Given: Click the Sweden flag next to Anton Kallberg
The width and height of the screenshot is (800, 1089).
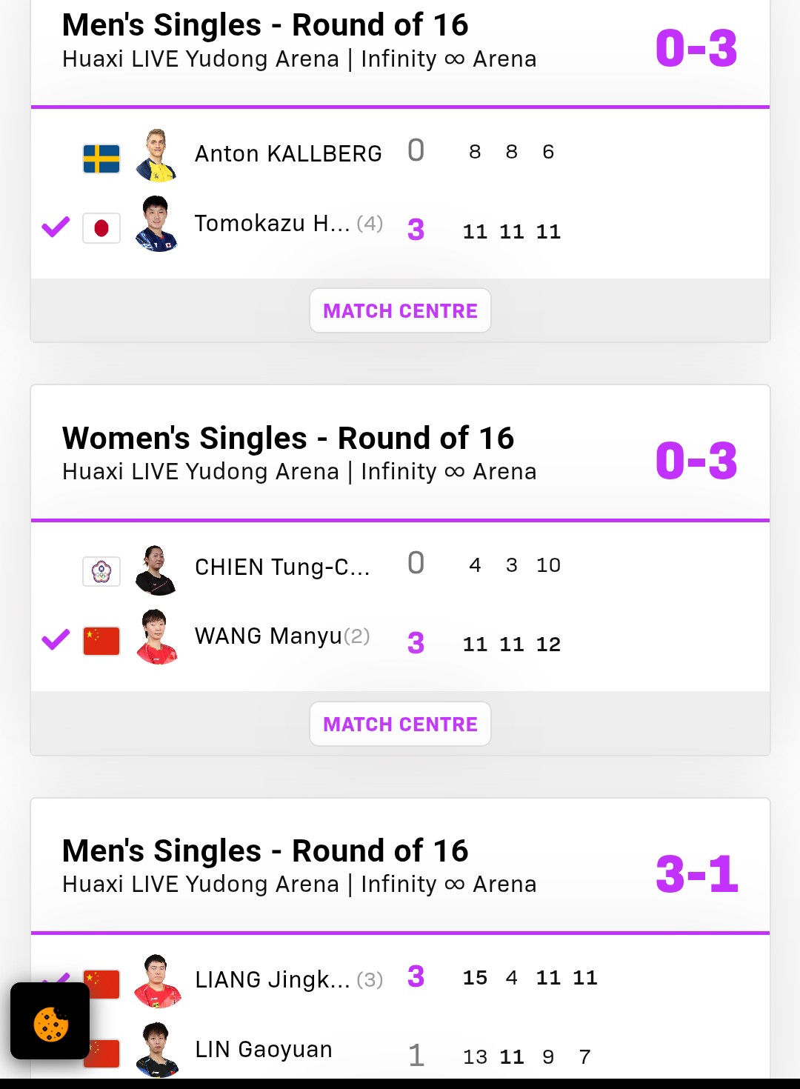Looking at the screenshot, I should pos(101,159).
